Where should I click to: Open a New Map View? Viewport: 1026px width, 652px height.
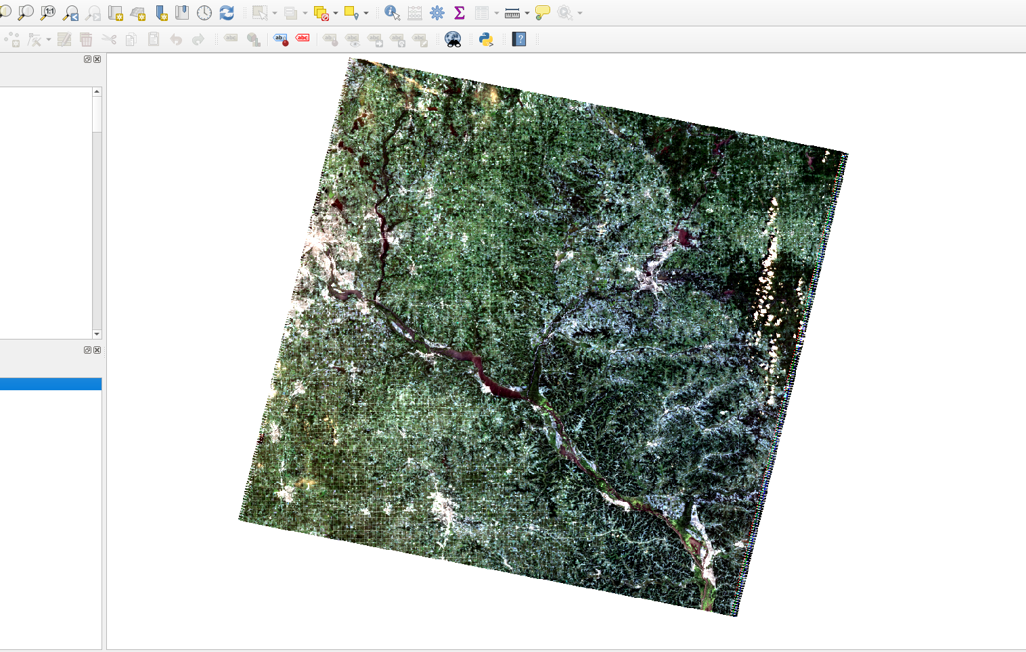(115, 12)
